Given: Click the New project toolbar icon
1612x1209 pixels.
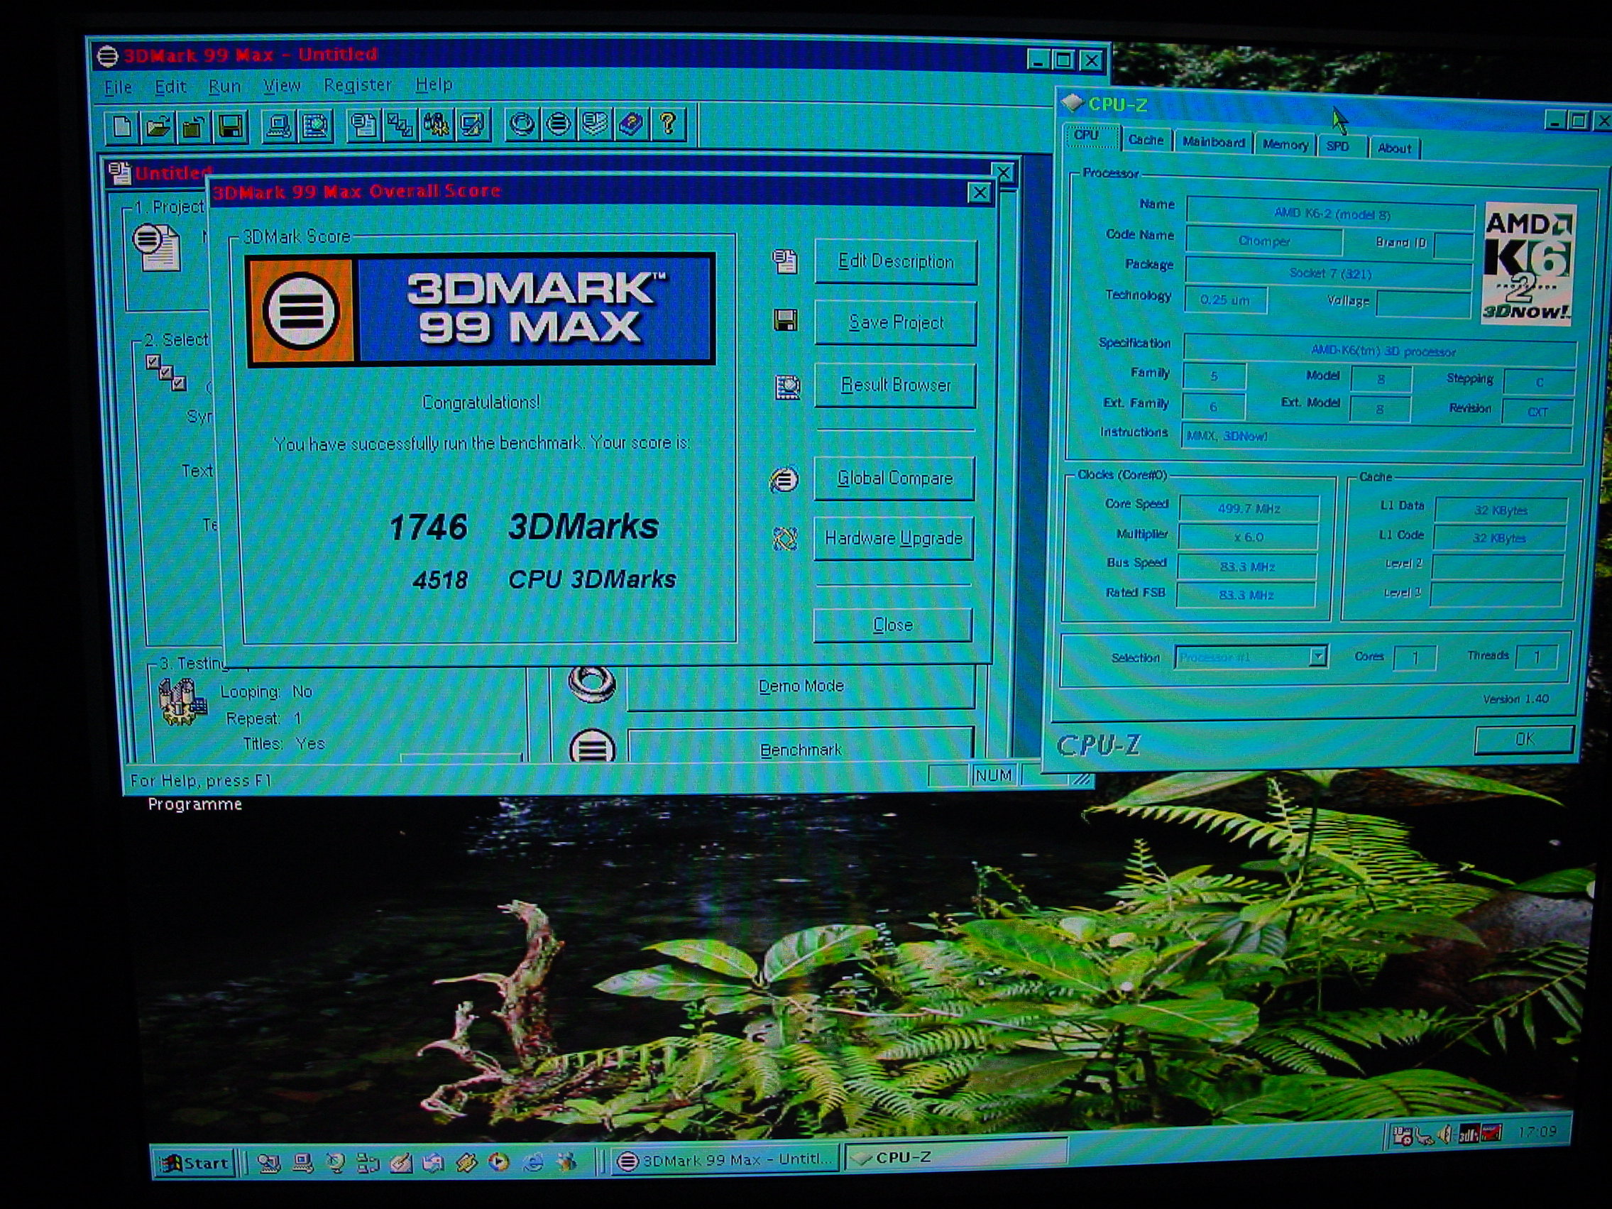Looking at the screenshot, I should click(x=122, y=127).
